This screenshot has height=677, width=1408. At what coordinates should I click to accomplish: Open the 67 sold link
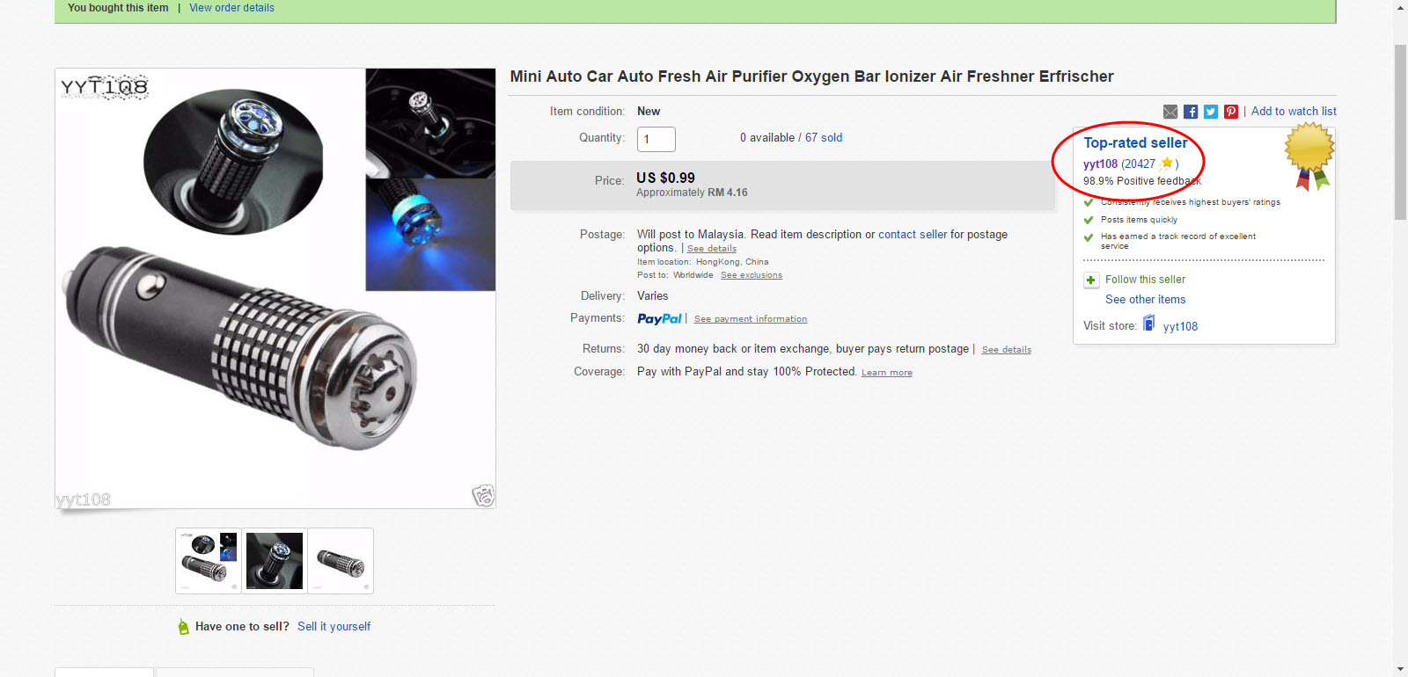click(824, 138)
